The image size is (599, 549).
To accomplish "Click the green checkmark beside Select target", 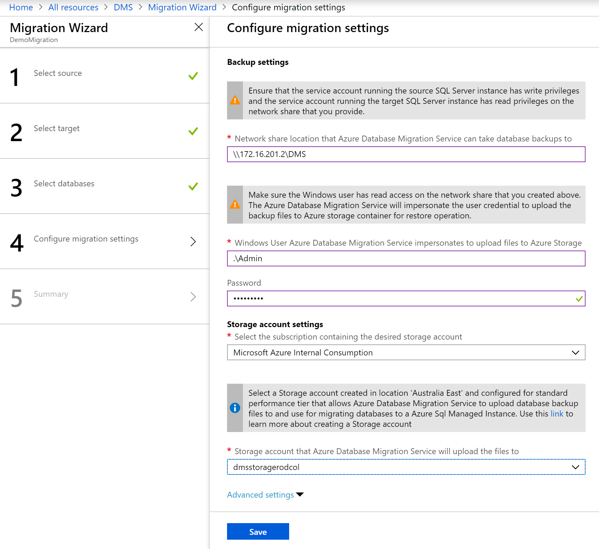I will tap(193, 131).
